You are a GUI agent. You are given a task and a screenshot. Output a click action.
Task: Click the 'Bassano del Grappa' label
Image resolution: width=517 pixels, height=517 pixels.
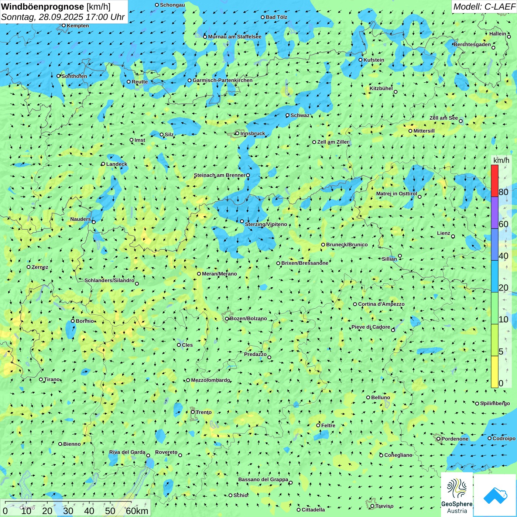coord(263,479)
